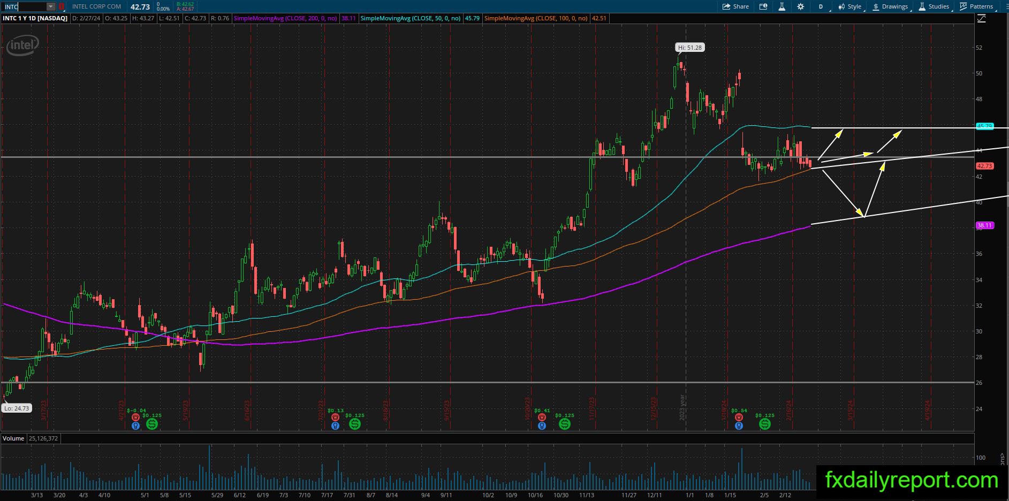Click the blue lightbulb icon below $0.13 earnings
The image size is (1009, 501).
pyautogui.click(x=335, y=426)
